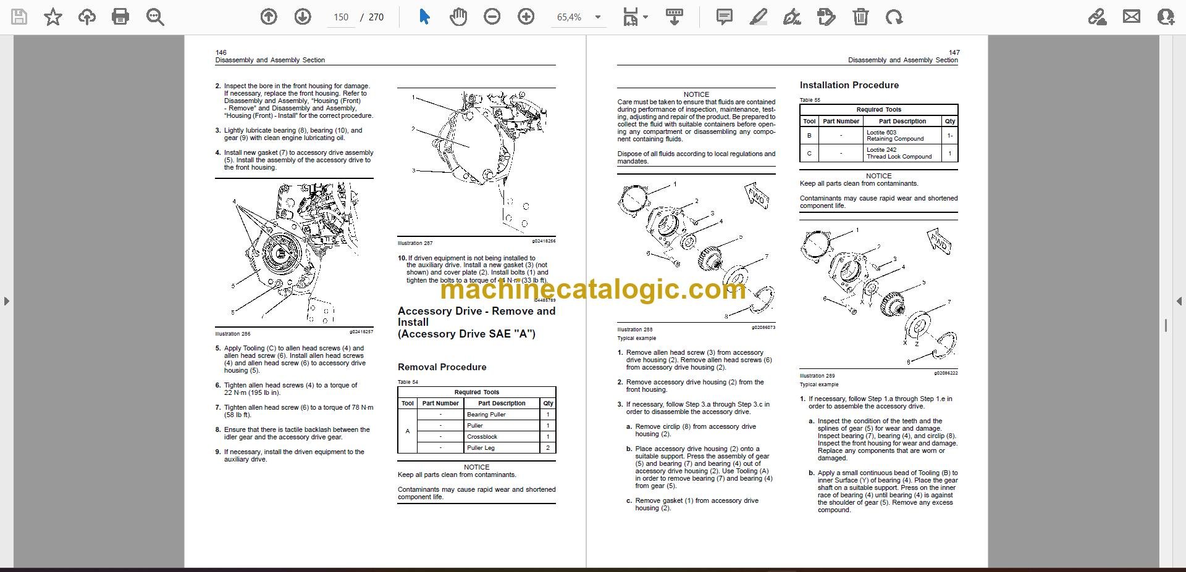Activate the hand pan tool

(x=458, y=17)
